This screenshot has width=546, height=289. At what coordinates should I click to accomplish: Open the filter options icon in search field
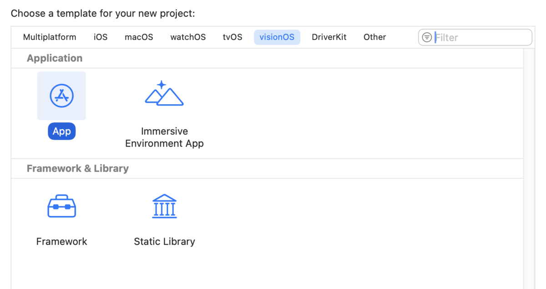427,37
